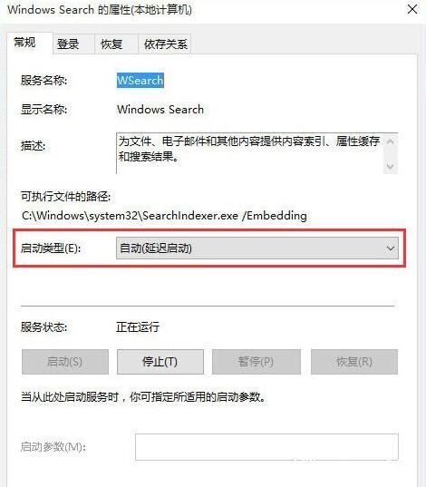Close the Windows Search properties dialog
Screen dimensions: 426x487
click(x=412, y=10)
